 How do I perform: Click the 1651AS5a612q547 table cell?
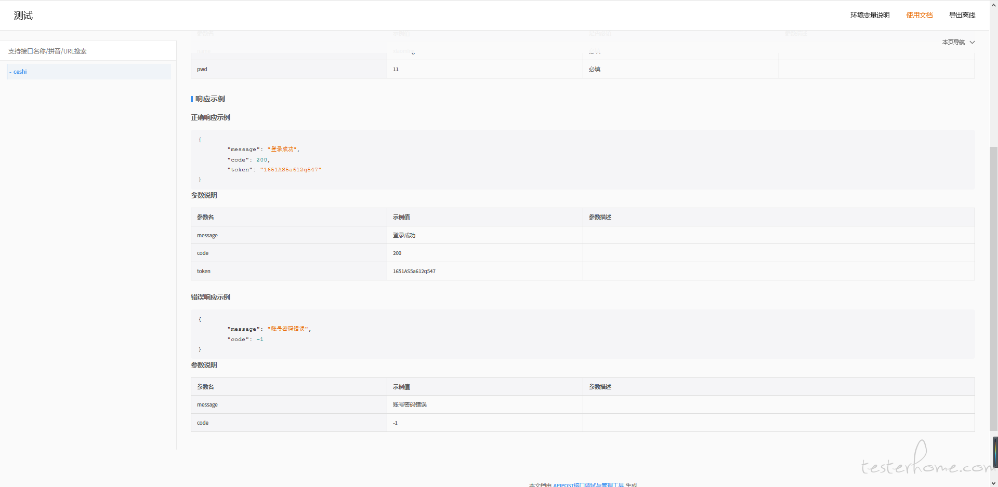click(x=485, y=271)
